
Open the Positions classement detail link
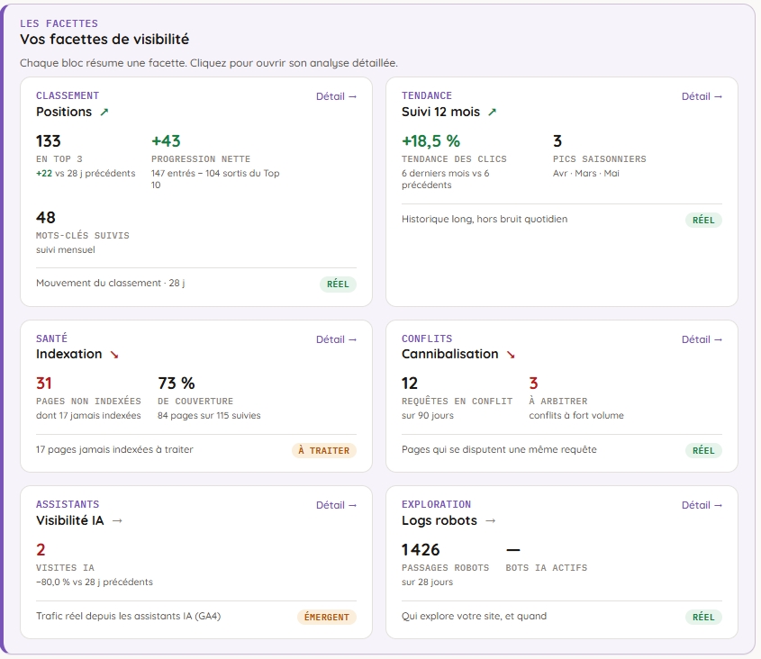[336, 96]
